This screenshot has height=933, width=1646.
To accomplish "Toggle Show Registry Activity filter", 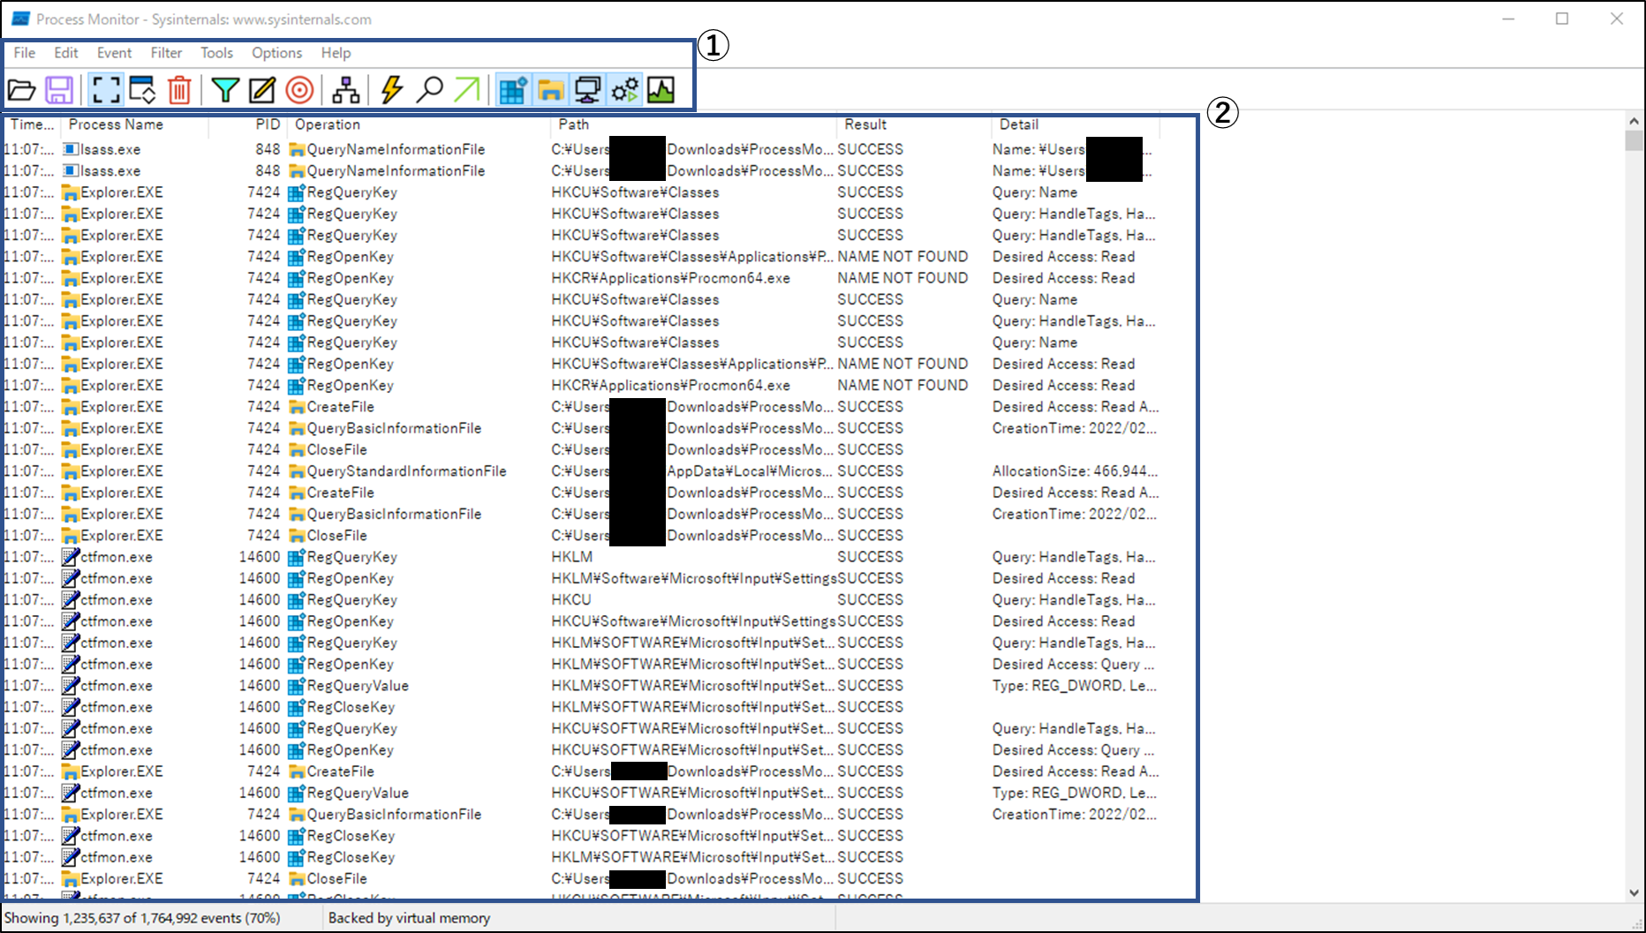I will tap(512, 90).
